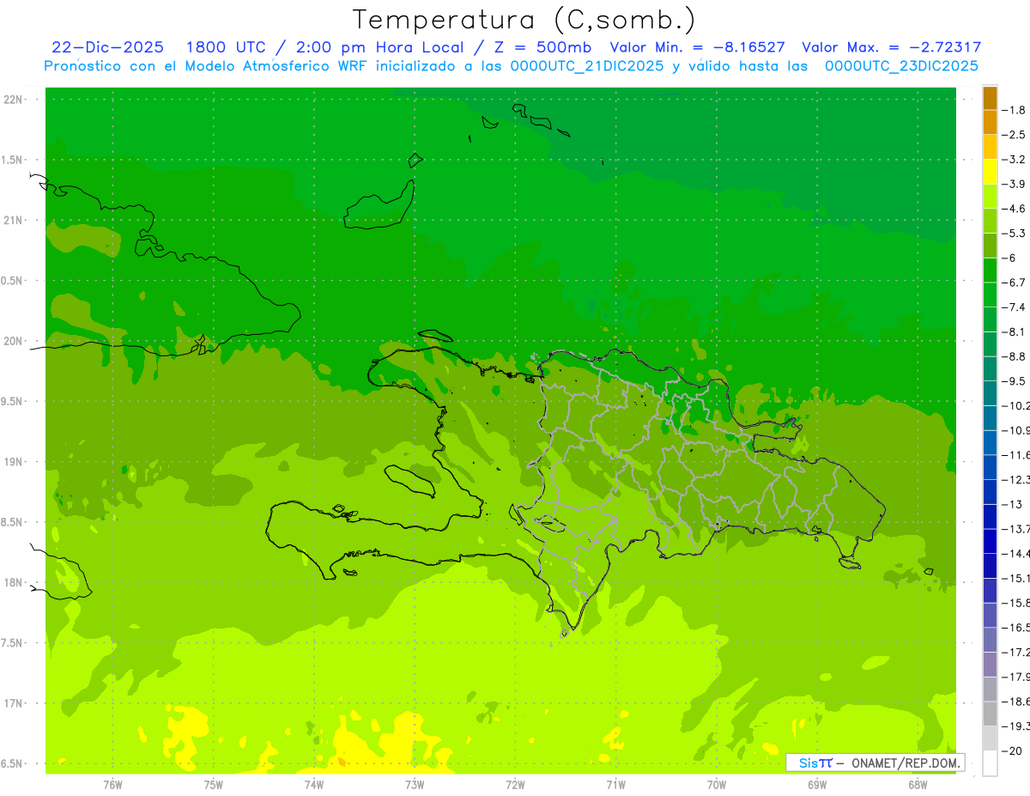Pick legend swatch between -6.7 and -7.4

[990, 295]
